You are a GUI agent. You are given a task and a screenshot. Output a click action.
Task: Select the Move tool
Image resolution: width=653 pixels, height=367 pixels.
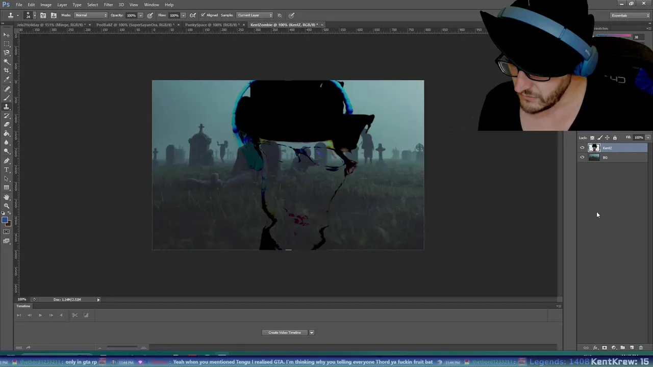point(7,35)
